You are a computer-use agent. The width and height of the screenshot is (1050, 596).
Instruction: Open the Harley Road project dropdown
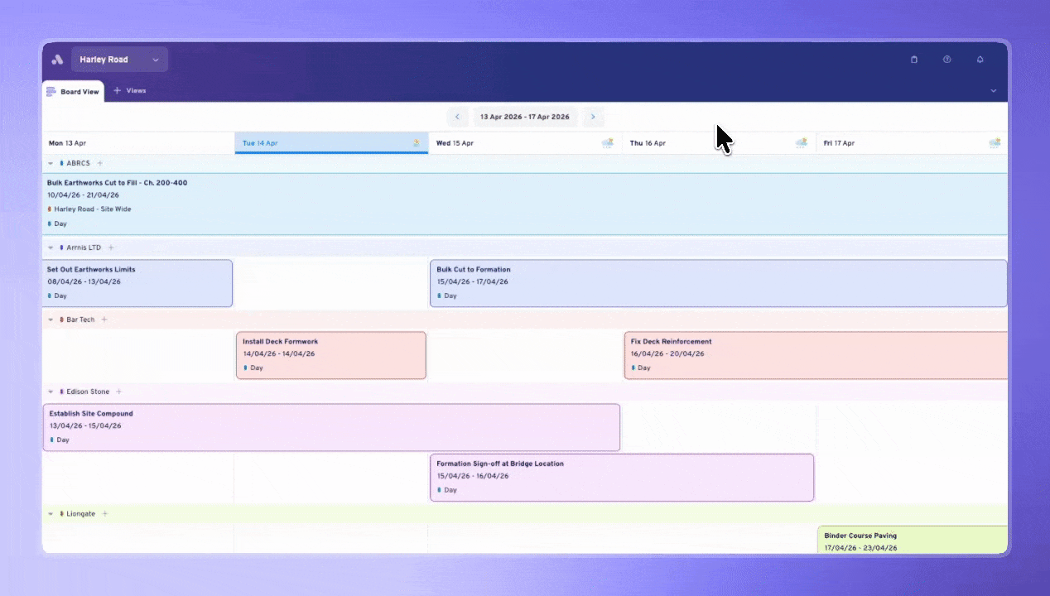tap(119, 60)
